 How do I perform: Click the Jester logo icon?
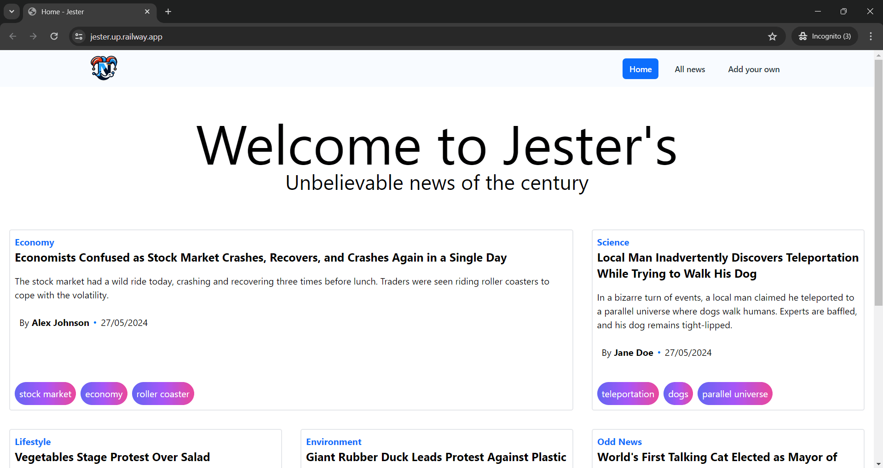click(x=104, y=68)
